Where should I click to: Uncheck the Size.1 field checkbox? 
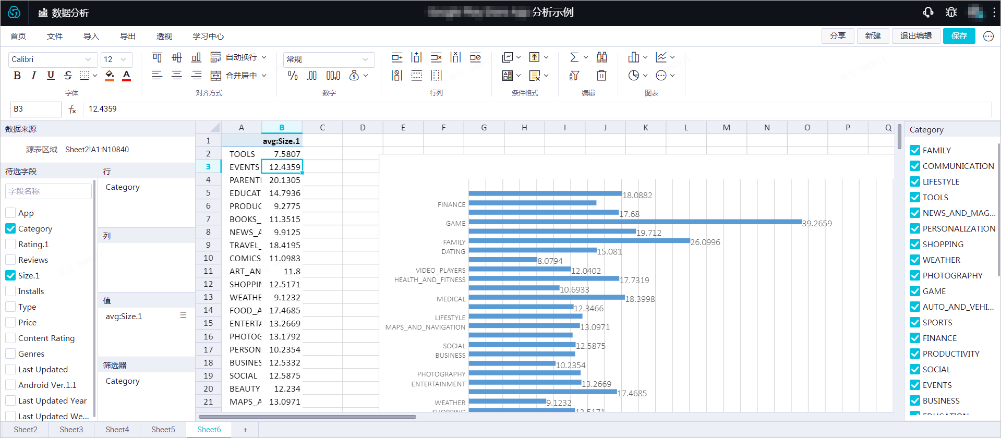coord(10,275)
